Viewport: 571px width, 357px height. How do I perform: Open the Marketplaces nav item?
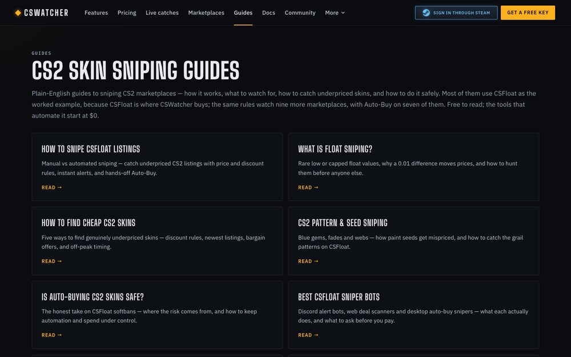206,13
